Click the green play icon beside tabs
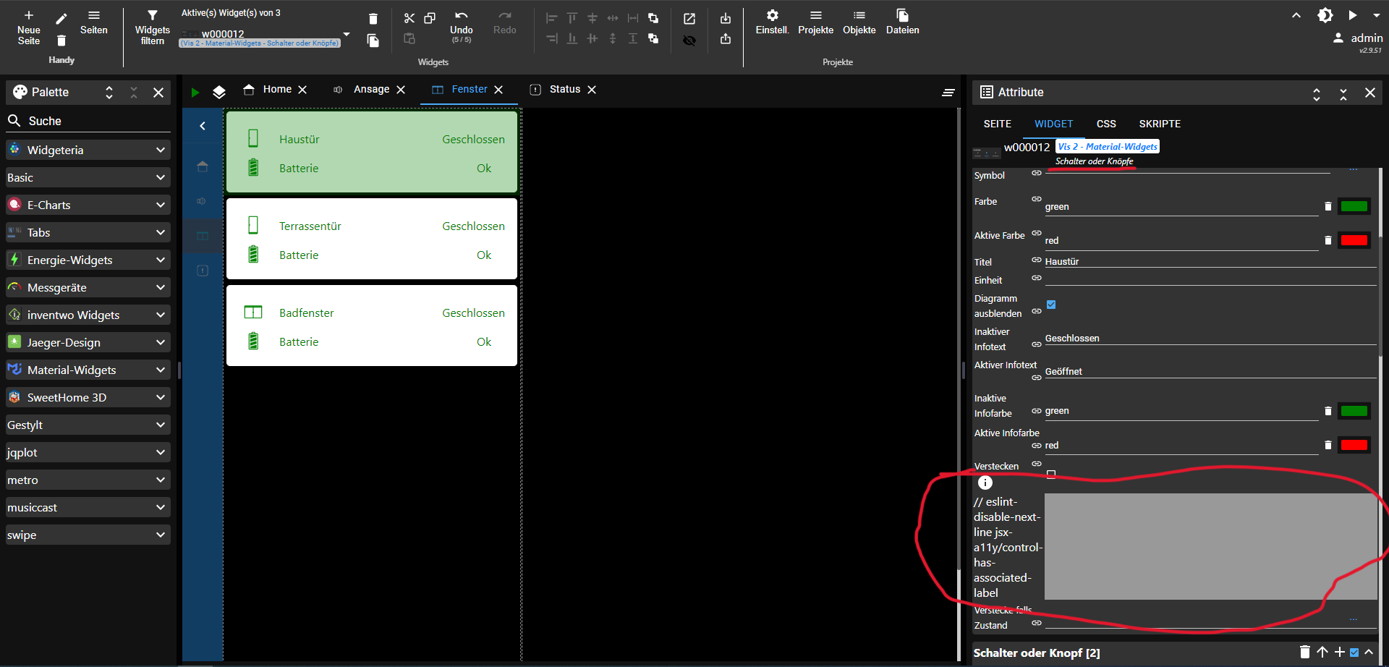The image size is (1389, 667). click(x=195, y=92)
